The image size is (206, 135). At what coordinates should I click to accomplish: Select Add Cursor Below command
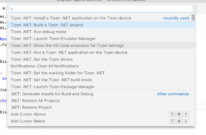(101, 121)
